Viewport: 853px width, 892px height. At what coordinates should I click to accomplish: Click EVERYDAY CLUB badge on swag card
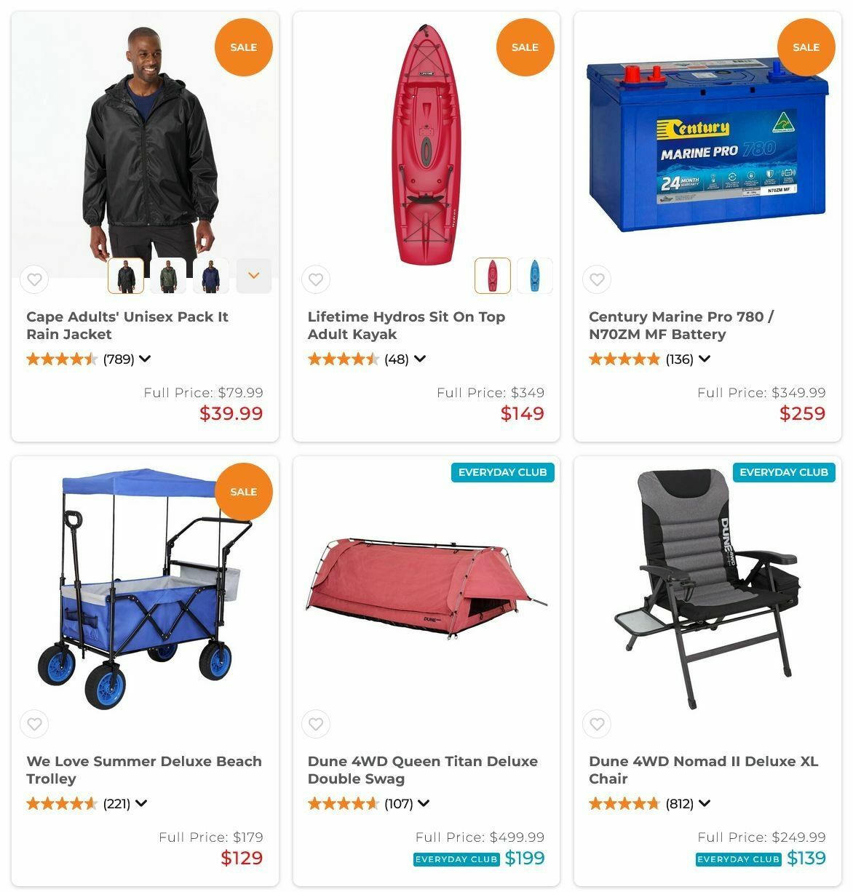pos(503,472)
